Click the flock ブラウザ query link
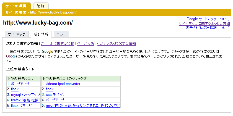Screen dimensions: 233x116 [21, 106]
